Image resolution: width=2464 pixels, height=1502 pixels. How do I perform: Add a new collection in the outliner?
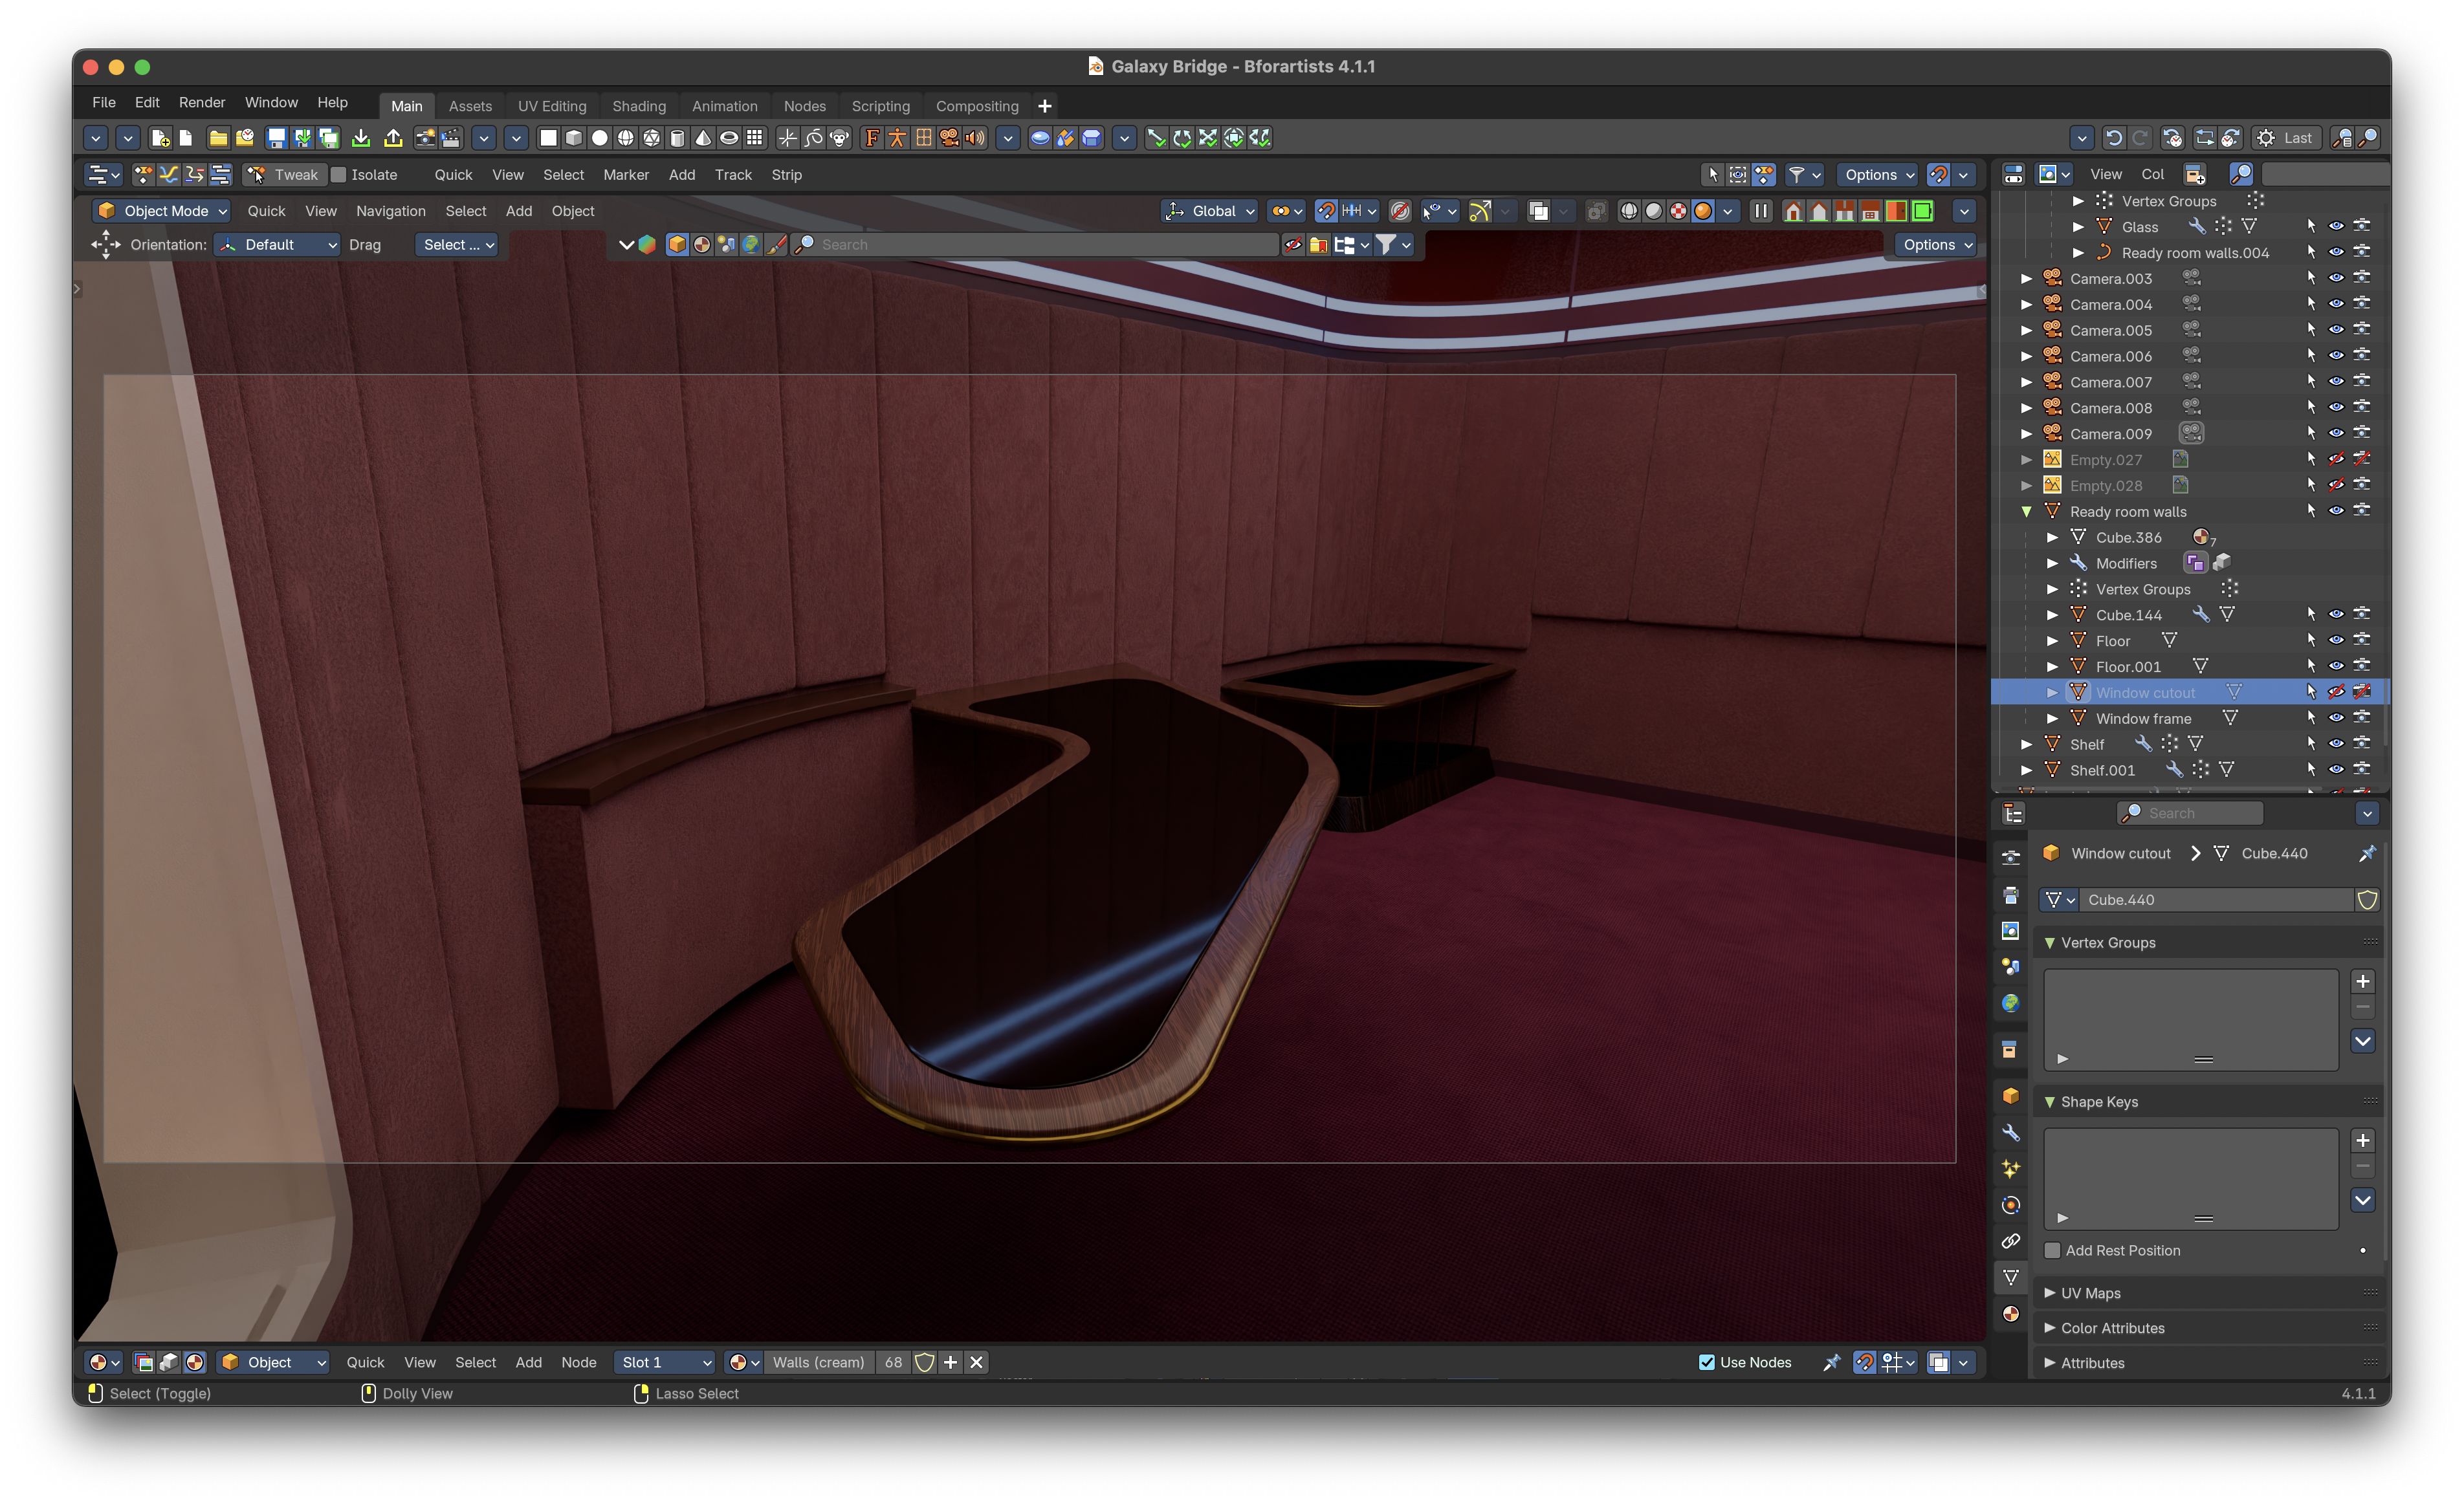(x=2195, y=175)
